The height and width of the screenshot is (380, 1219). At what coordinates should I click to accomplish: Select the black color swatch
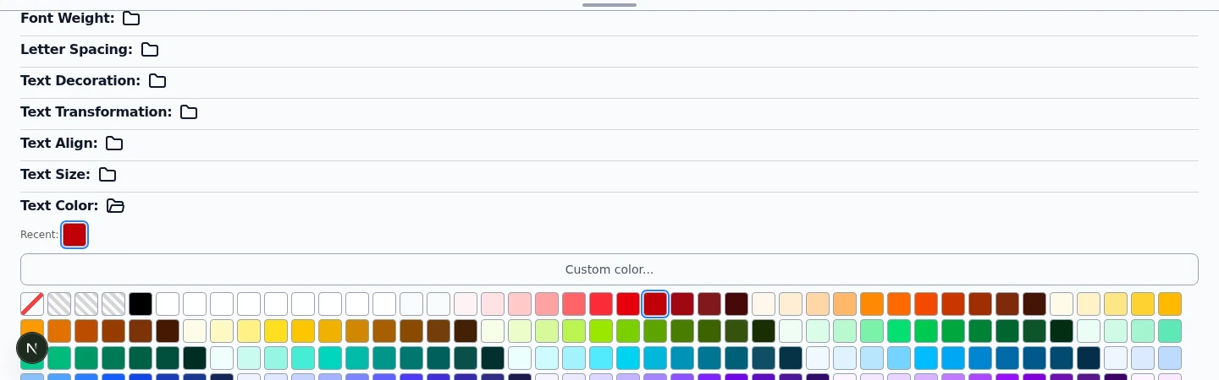141,304
